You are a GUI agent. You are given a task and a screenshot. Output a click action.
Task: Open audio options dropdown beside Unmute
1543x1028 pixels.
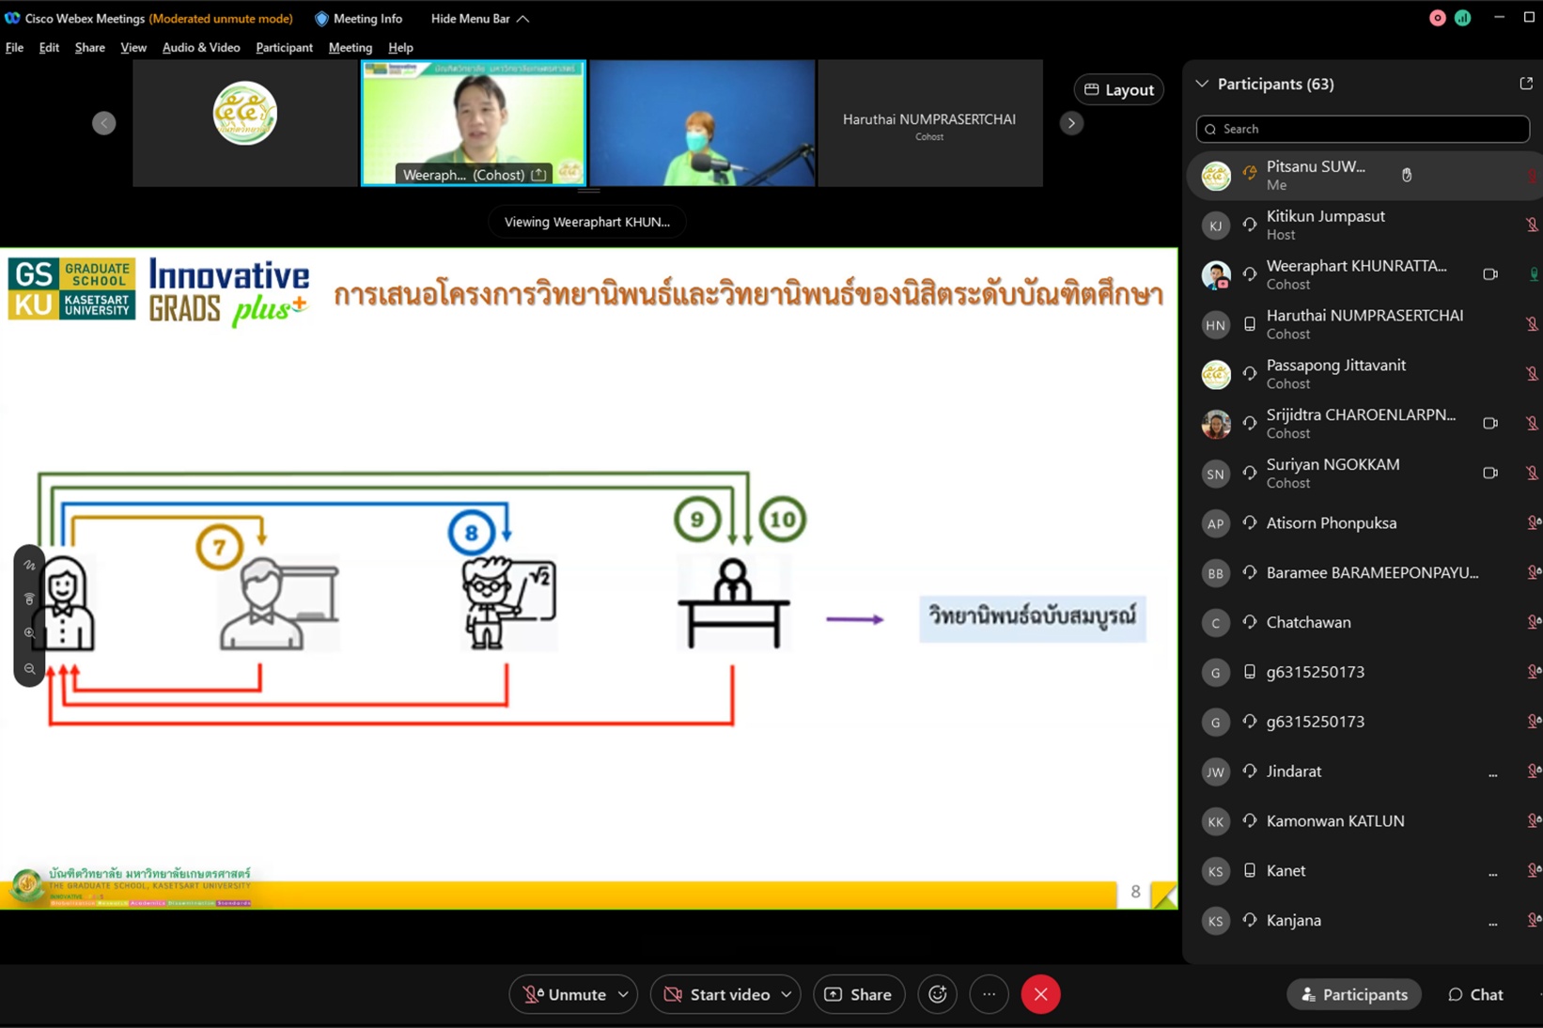point(623,994)
